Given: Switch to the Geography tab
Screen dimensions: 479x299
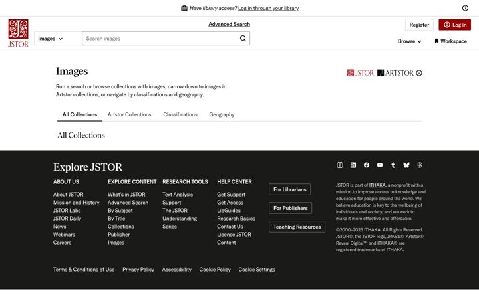Looking at the screenshot, I should click(x=222, y=114).
